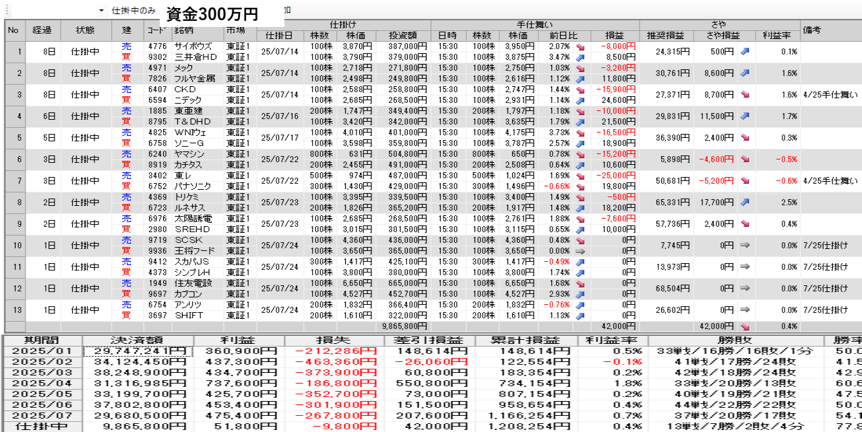Screen dimensions: 862x432
Task: Click the 利益率 column header in さや group
Action: pyautogui.click(x=776, y=36)
